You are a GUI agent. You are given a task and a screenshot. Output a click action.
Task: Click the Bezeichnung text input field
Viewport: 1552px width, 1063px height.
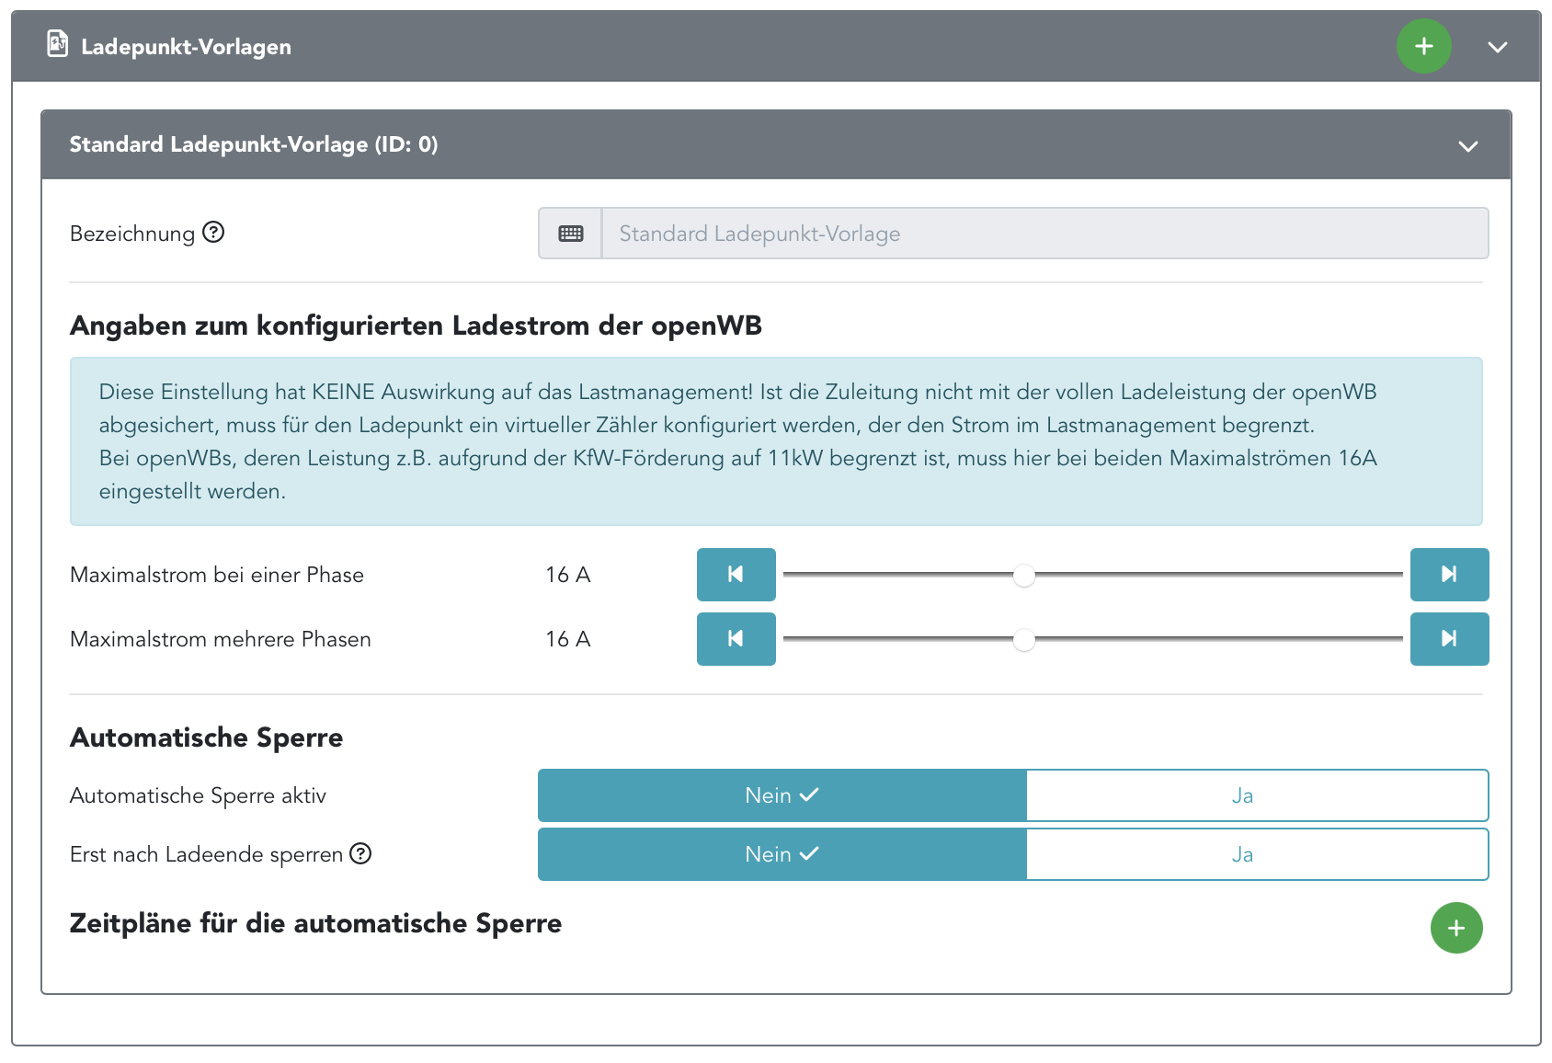click(1044, 234)
